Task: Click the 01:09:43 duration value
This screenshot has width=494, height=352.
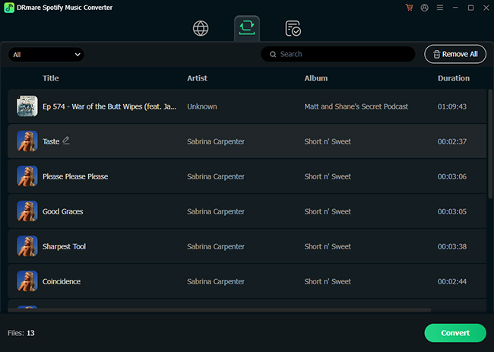Action: [x=452, y=106]
